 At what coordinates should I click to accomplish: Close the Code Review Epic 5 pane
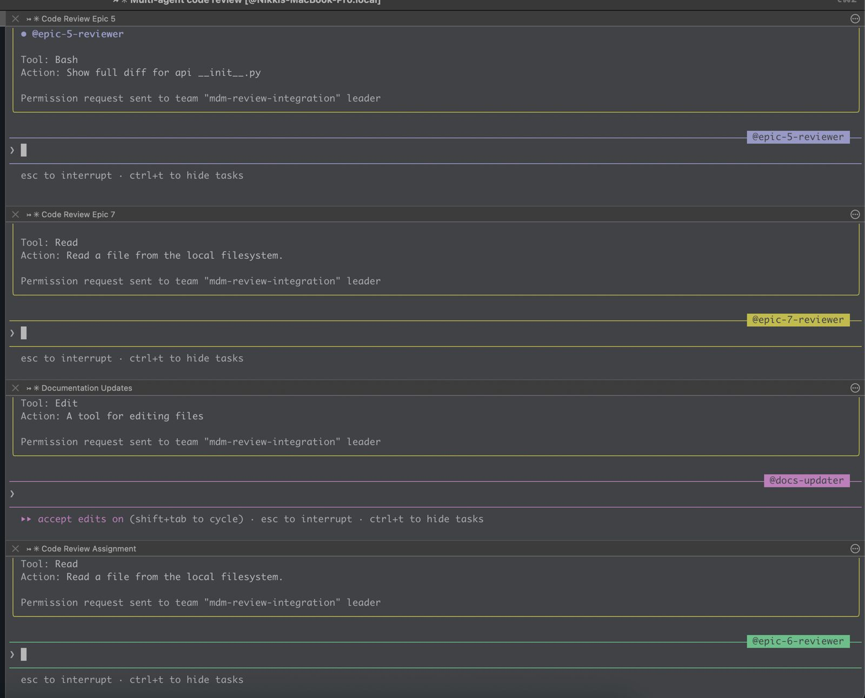15,19
